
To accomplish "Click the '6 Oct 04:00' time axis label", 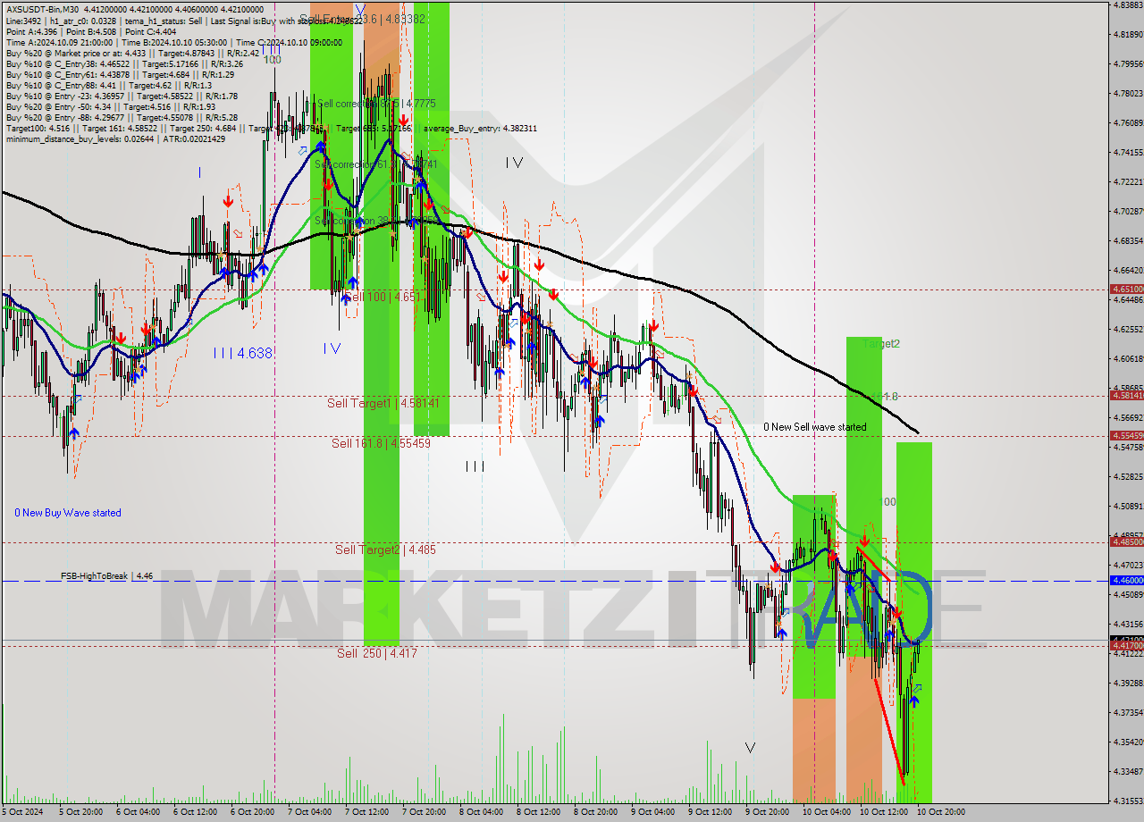I will coord(137,812).
